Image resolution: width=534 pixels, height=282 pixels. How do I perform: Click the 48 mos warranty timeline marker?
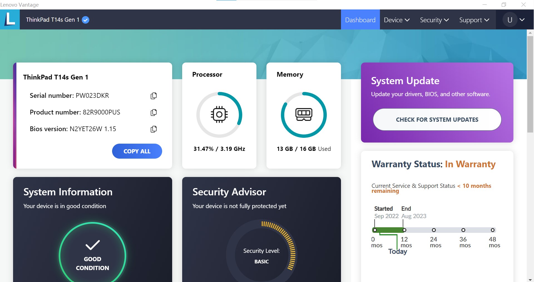click(493, 230)
